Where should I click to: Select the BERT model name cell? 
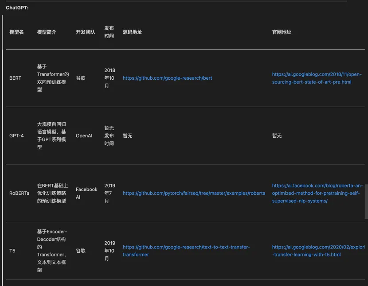point(15,78)
